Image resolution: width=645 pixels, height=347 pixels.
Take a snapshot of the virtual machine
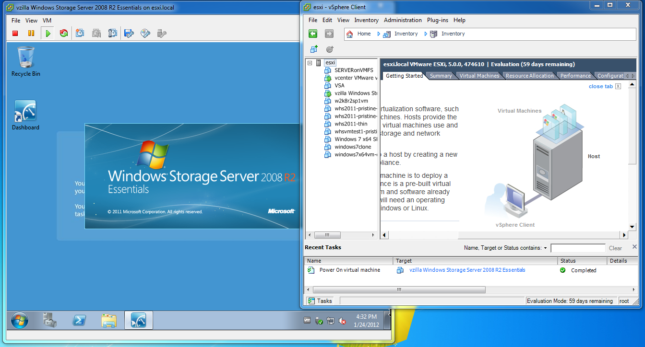click(x=80, y=33)
